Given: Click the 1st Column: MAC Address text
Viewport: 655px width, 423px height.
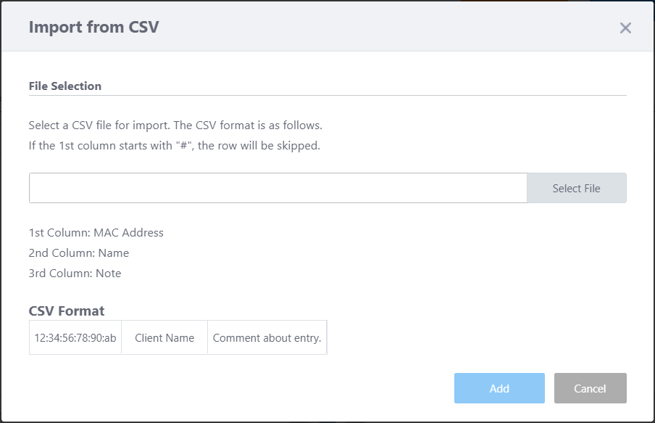Looking at the screenshot, I should tap(96, 233).
